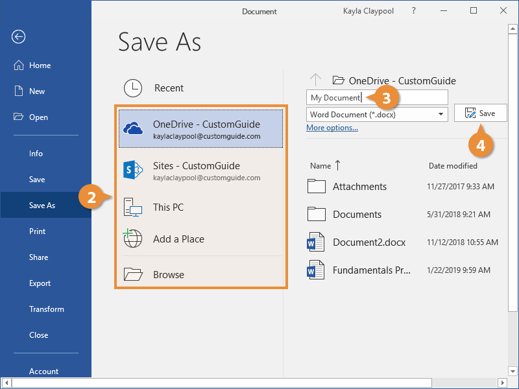
Task: Select New in the backstage menu
Action: (37, 91)
